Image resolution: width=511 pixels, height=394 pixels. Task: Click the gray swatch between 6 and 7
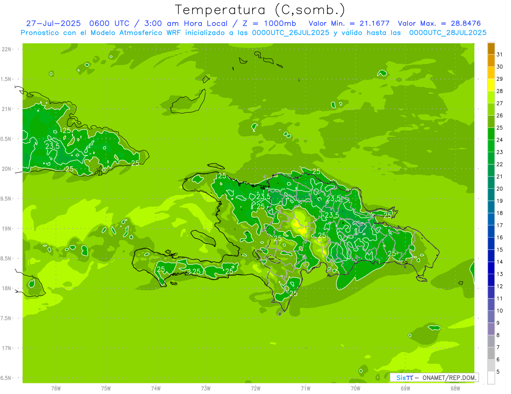[x=491, y=353]
